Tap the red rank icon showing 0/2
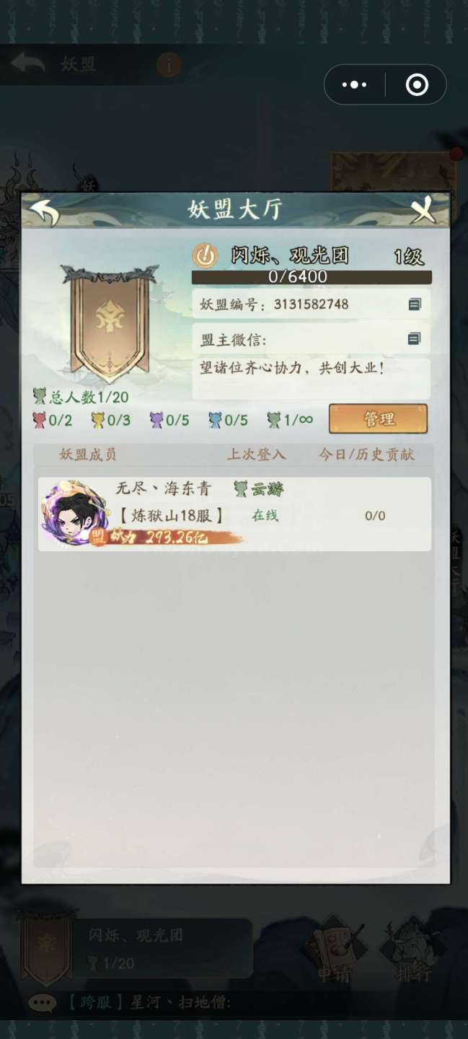Image resolution: width=468 pixels, height=1039 pixels. click(x=39, y=420)
